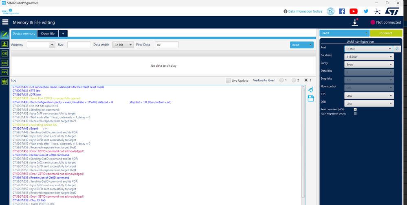Switch to the Device memory tab
The height and width of the screenshot is (205, 407).
coord(24,33)
